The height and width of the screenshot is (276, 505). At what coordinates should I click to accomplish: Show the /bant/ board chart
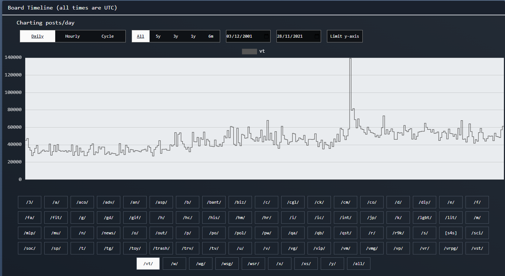(214, 202)
